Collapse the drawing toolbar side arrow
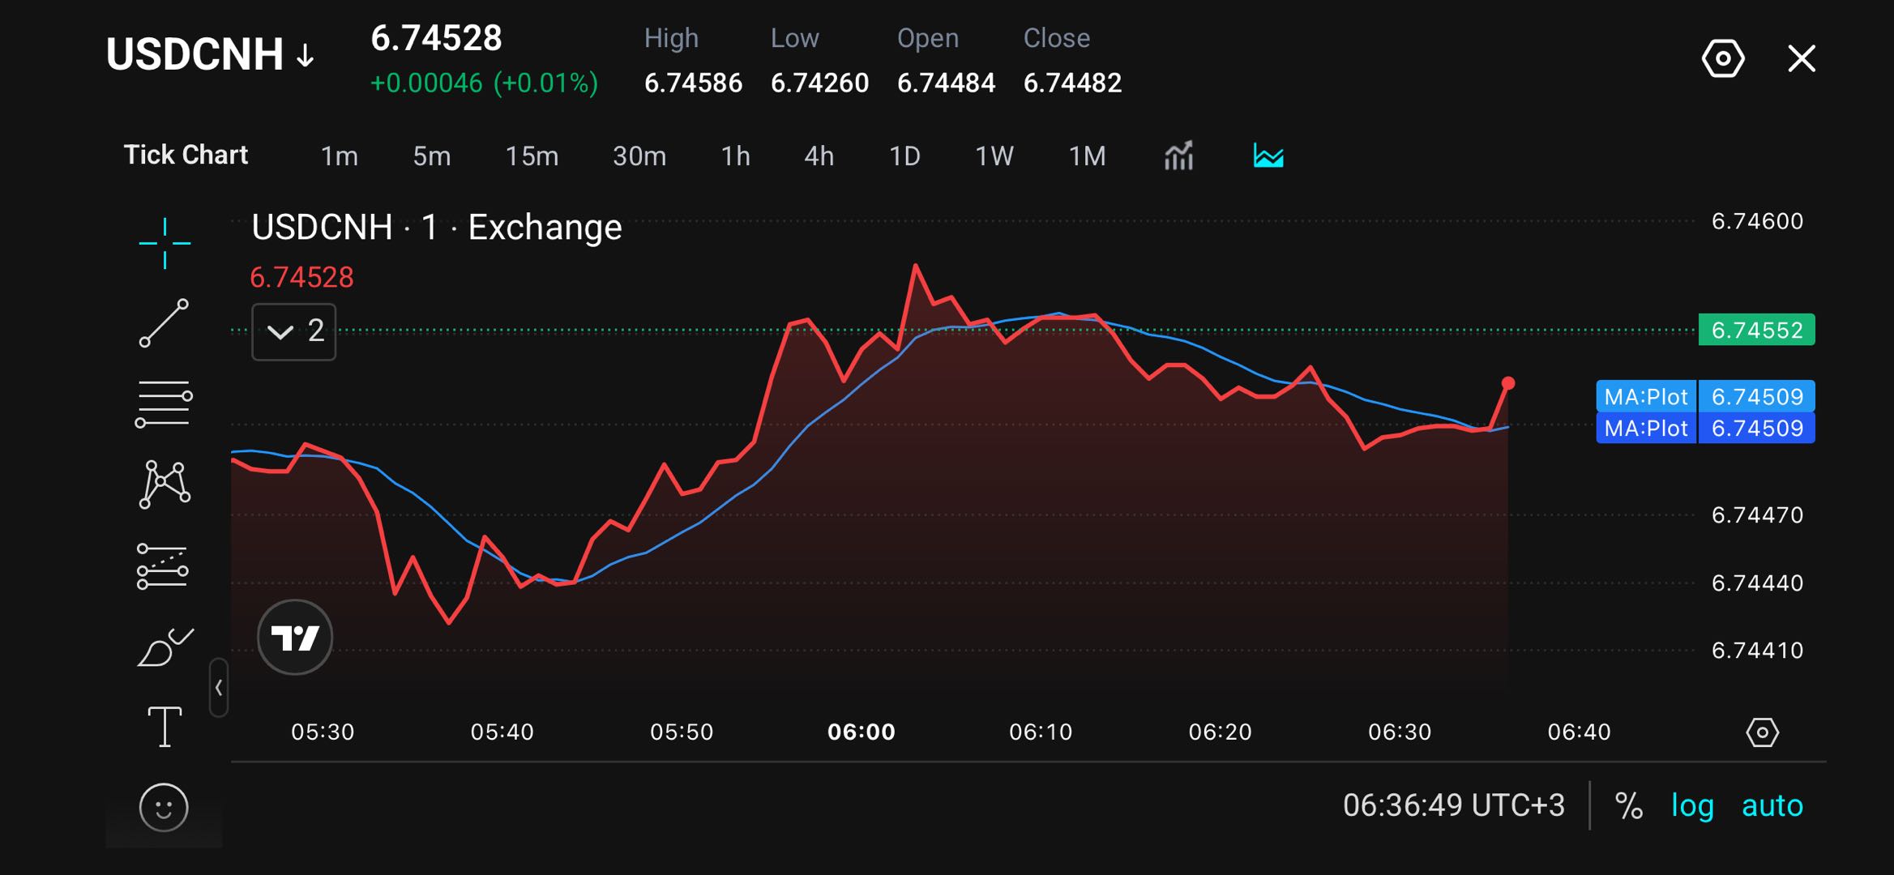Viewport: 1894px width, 875px height. (x=219, y=688)
